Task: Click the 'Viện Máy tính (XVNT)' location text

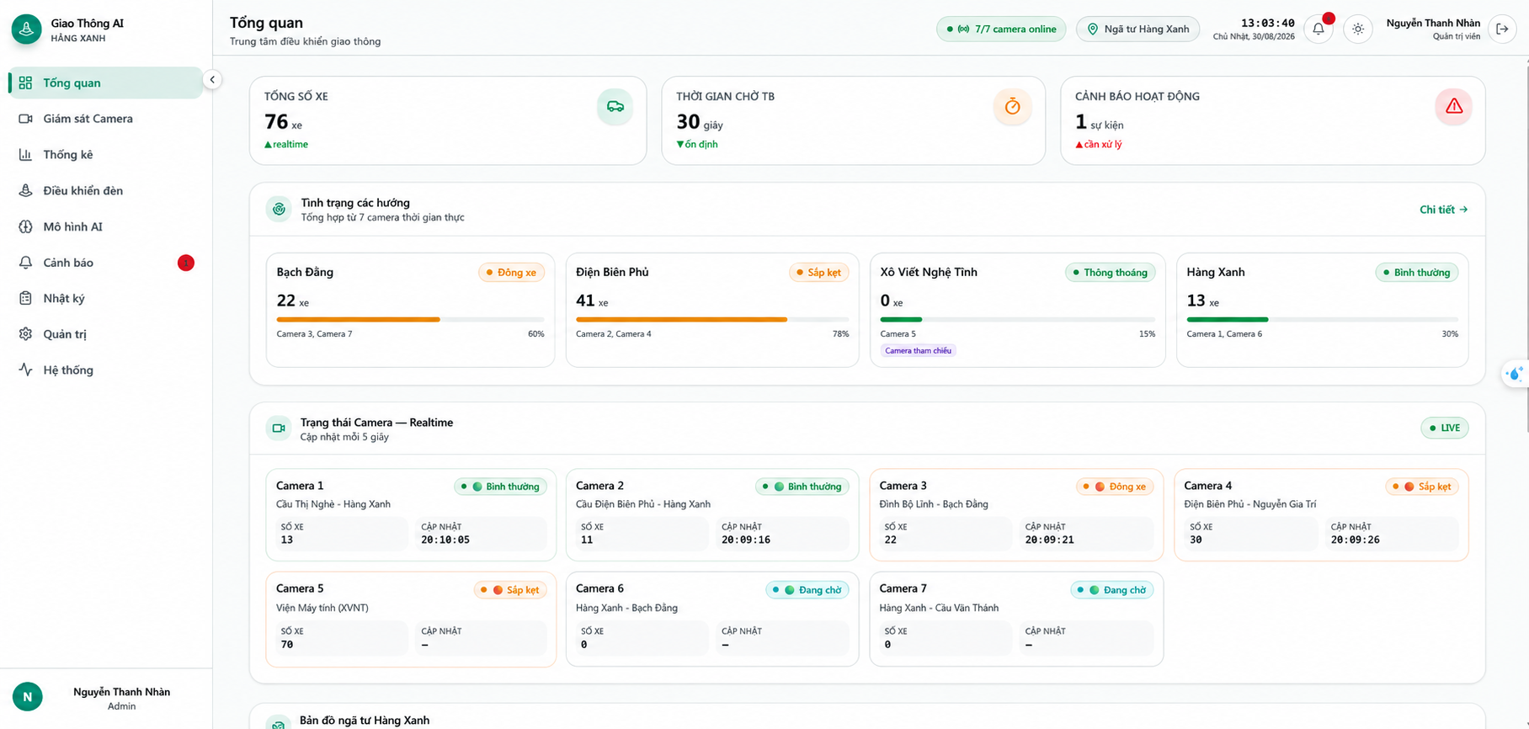Action: [x=322, y=608]
